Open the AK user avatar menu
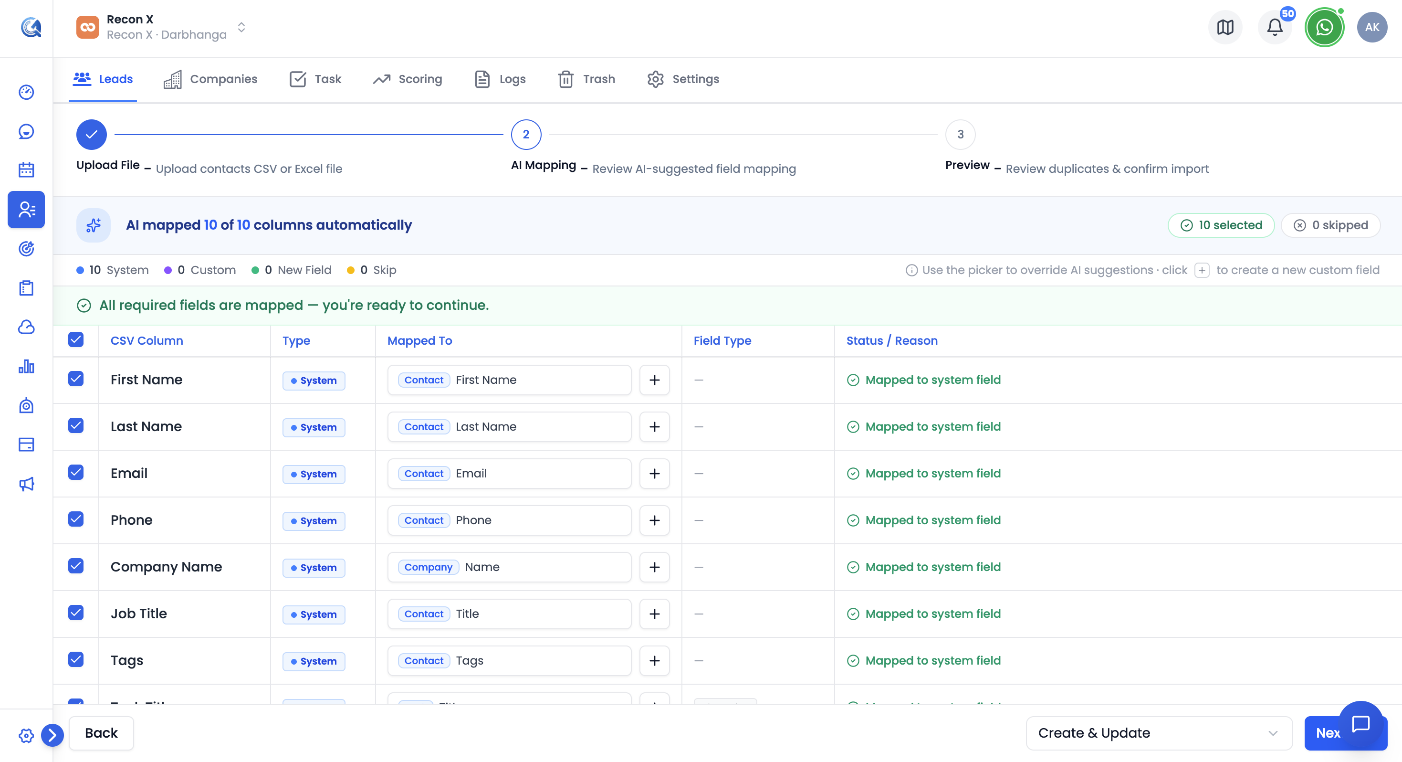Screen dimensions: 1402x762 [1372, 27]
